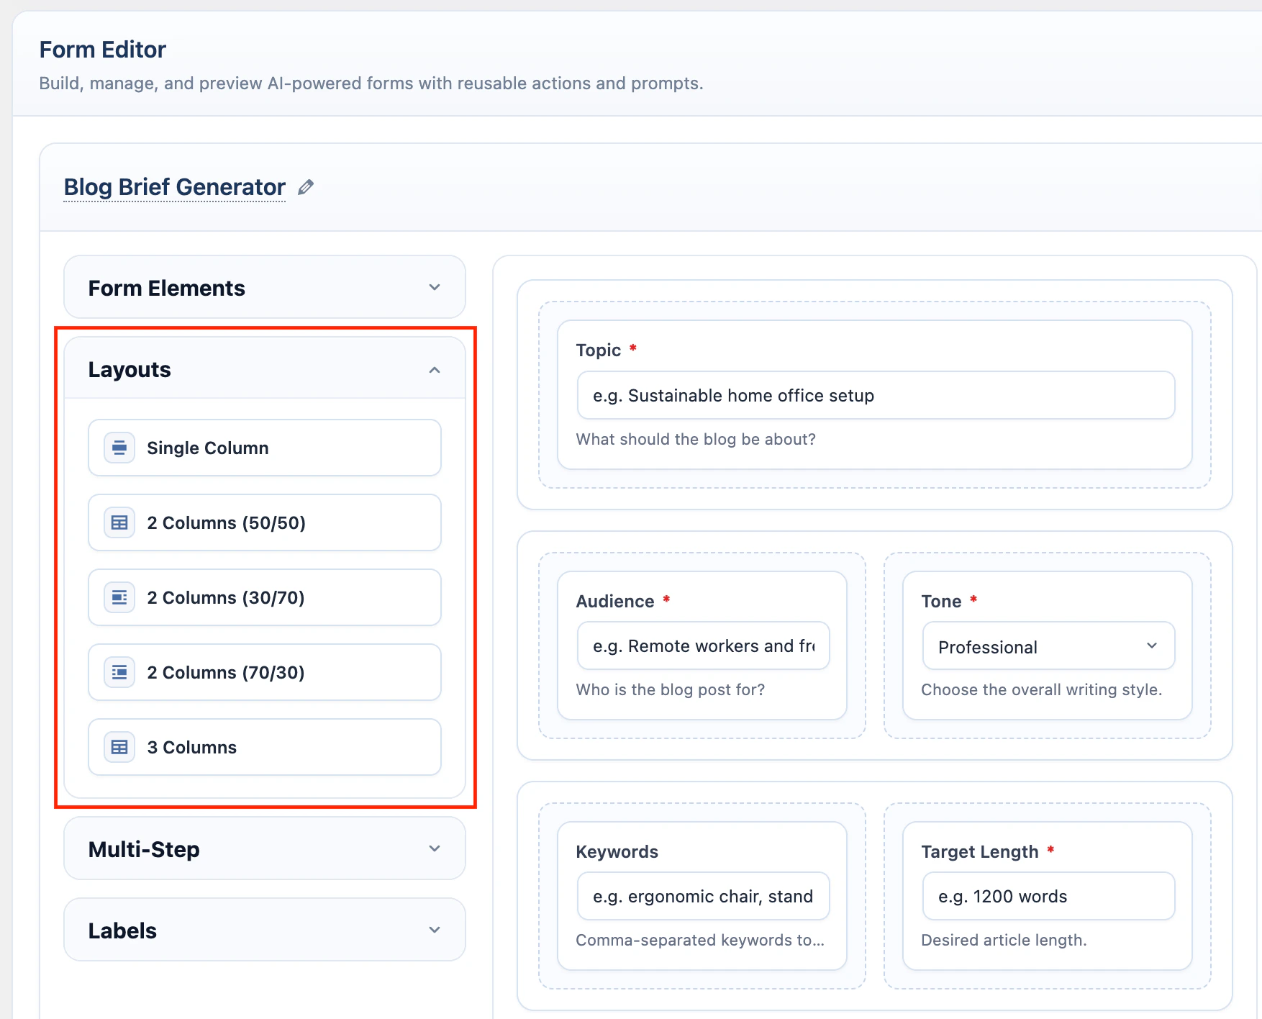Select the Single Column layout label
The width and height of the screenshot is (1262, 1019).
click(208, 448)
